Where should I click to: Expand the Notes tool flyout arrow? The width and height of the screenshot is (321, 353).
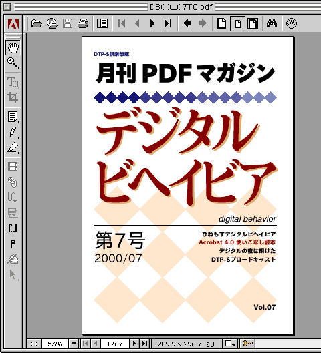[19, 123]
